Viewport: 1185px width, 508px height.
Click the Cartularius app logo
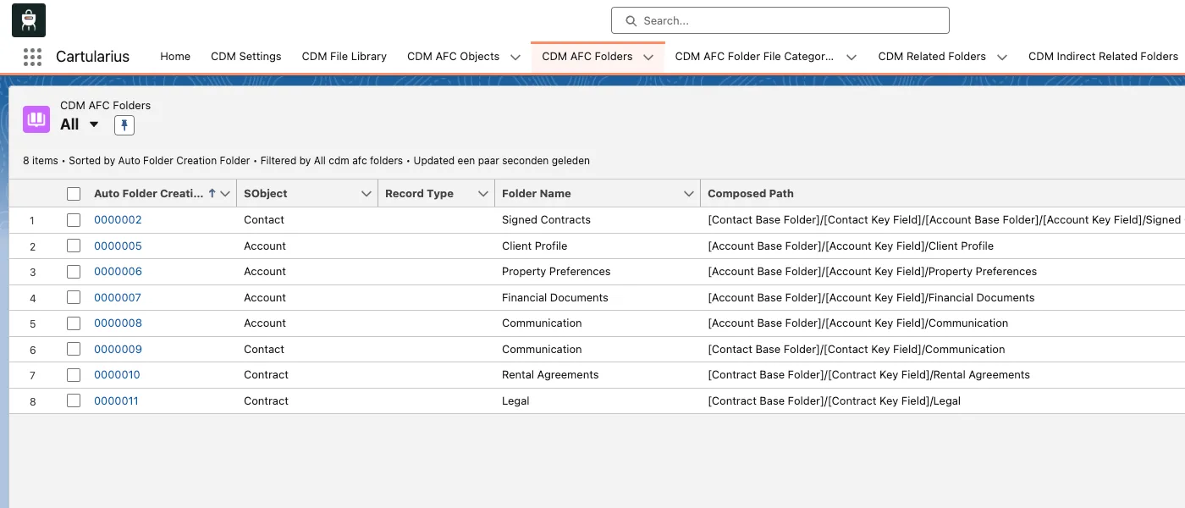pos(29,20)
